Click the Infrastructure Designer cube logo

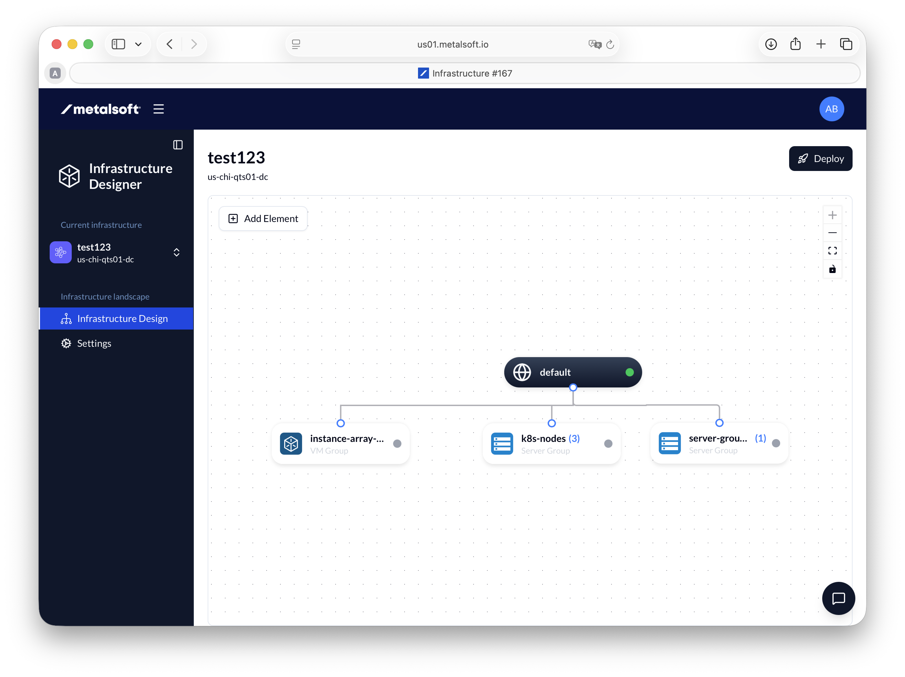click(x=69, y=176)
